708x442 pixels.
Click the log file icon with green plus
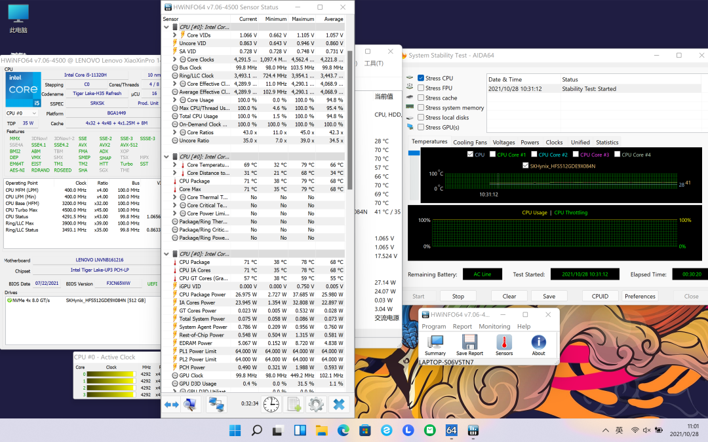(294, 405)
